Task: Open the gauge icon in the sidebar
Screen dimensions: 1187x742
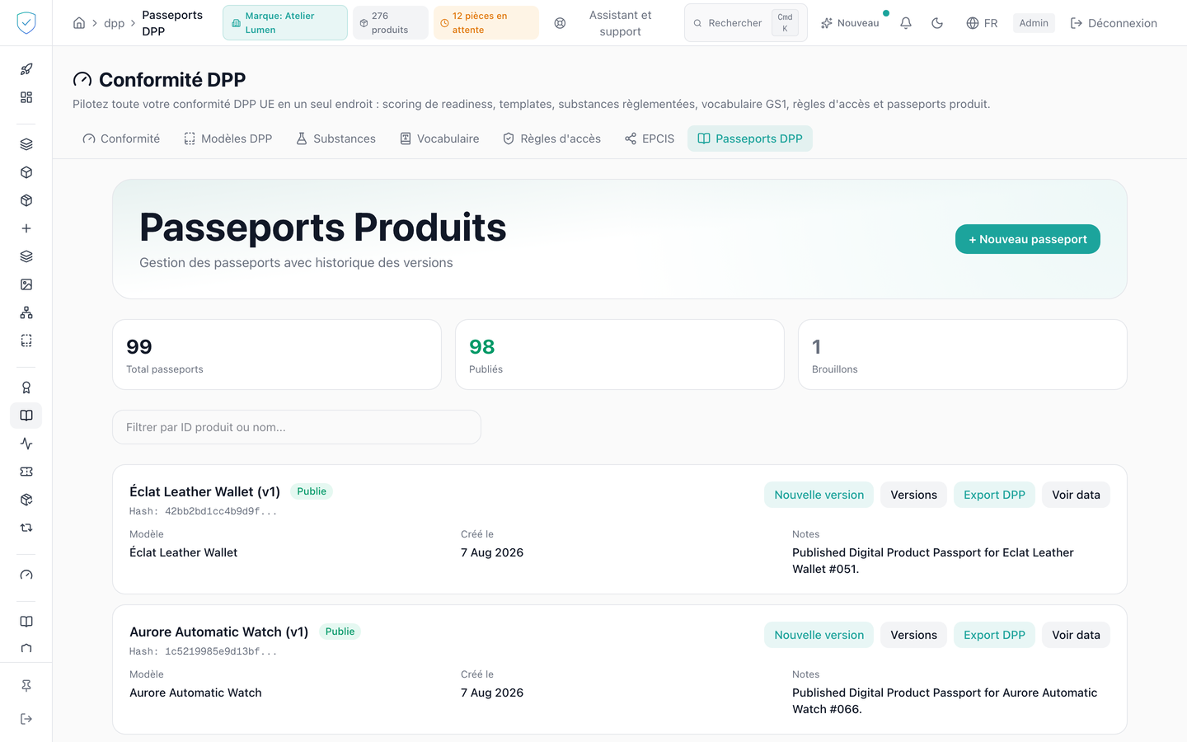Action: (x=26, y=575)
